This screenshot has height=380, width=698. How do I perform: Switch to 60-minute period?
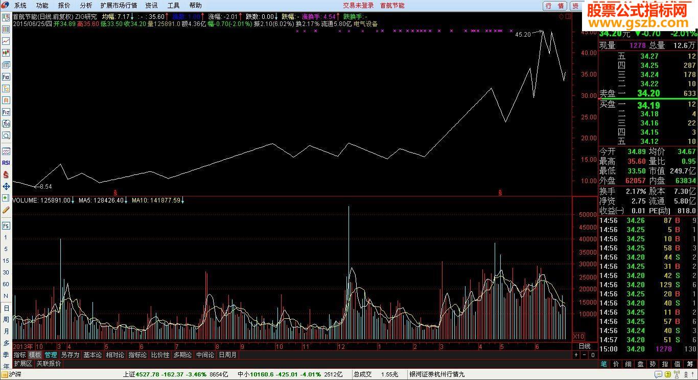[x=6, y=285]
